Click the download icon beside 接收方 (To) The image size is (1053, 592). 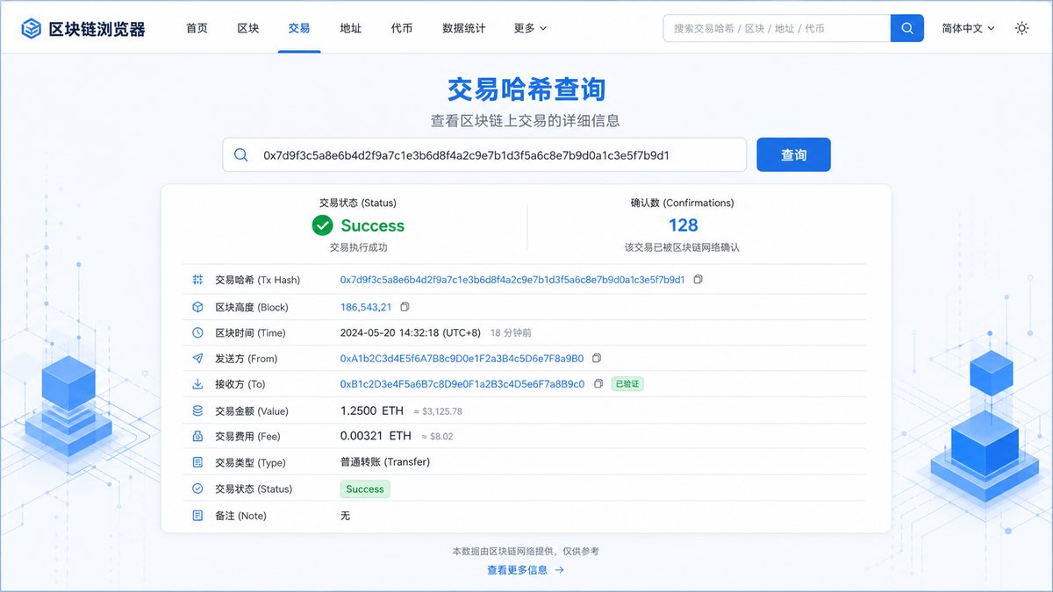point(197,384)
